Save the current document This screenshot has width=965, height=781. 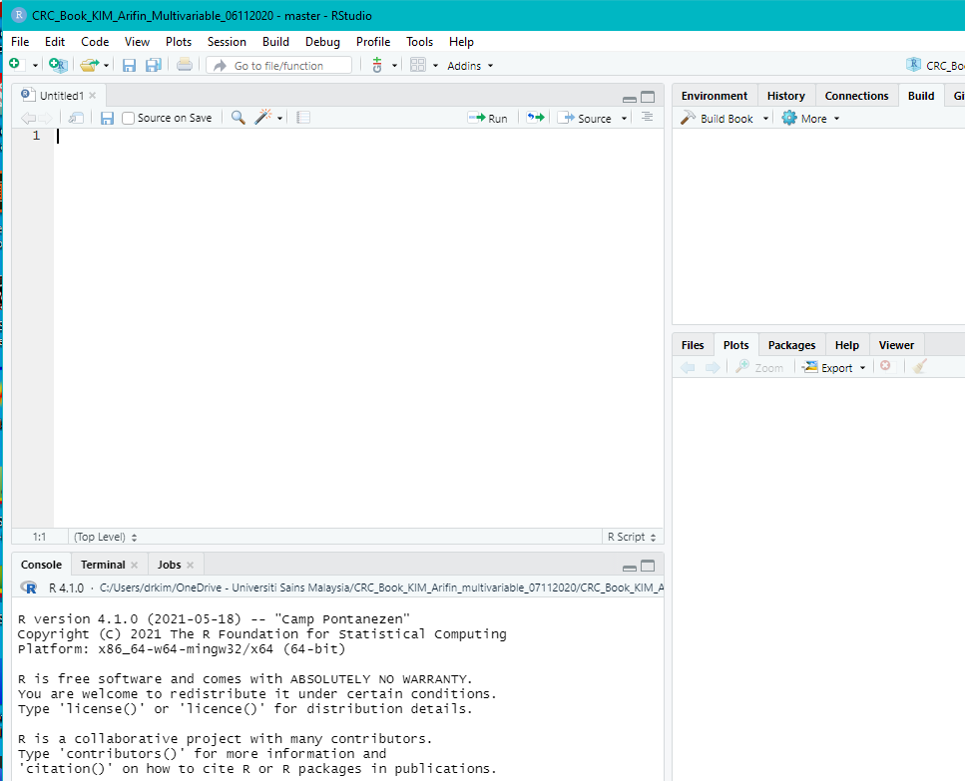129,64
